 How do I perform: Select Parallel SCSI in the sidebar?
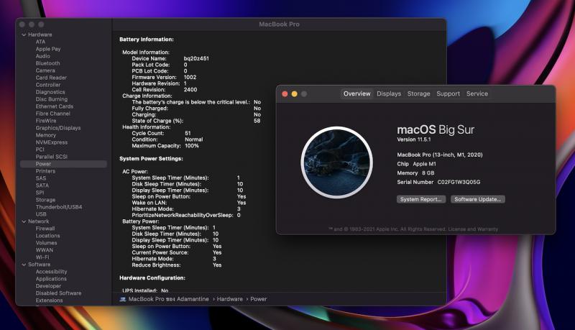pos(51,157)
